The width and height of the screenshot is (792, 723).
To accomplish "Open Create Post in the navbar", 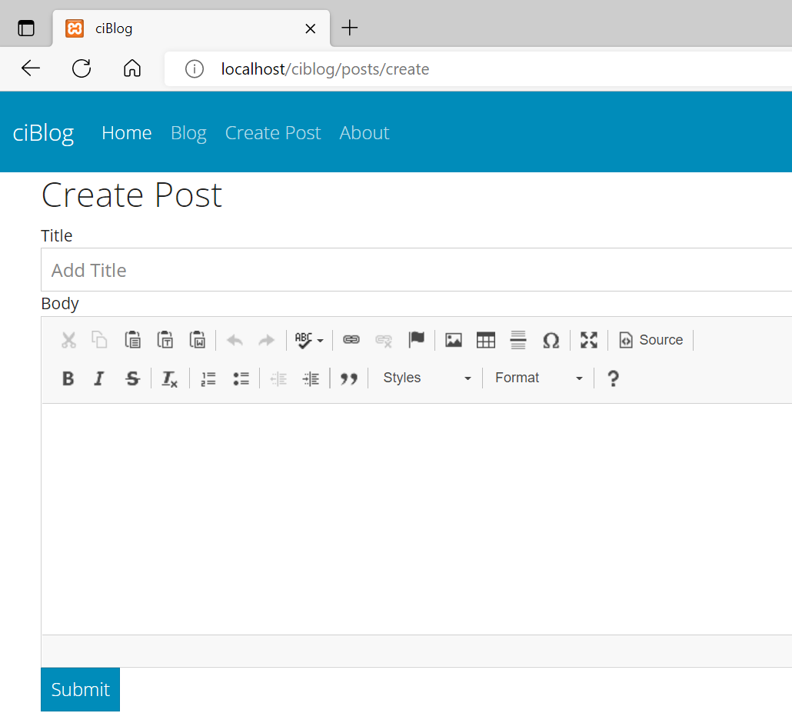I will click(273, 133).
